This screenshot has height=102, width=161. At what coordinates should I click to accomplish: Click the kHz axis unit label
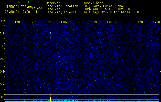coord(3,21)
